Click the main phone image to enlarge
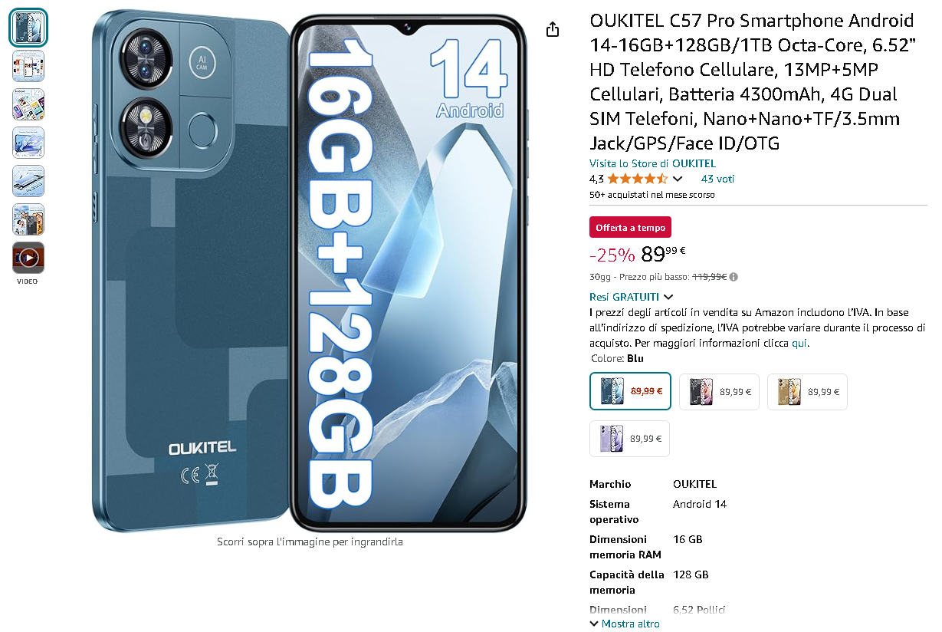Image resolution: width=942 pixels, height=632 pixels. pyautogui.click(x=310, y=271)
